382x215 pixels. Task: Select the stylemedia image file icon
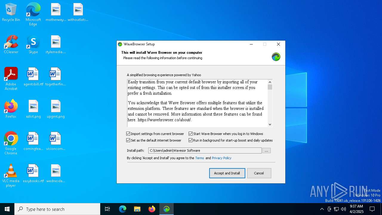(56, 45)
